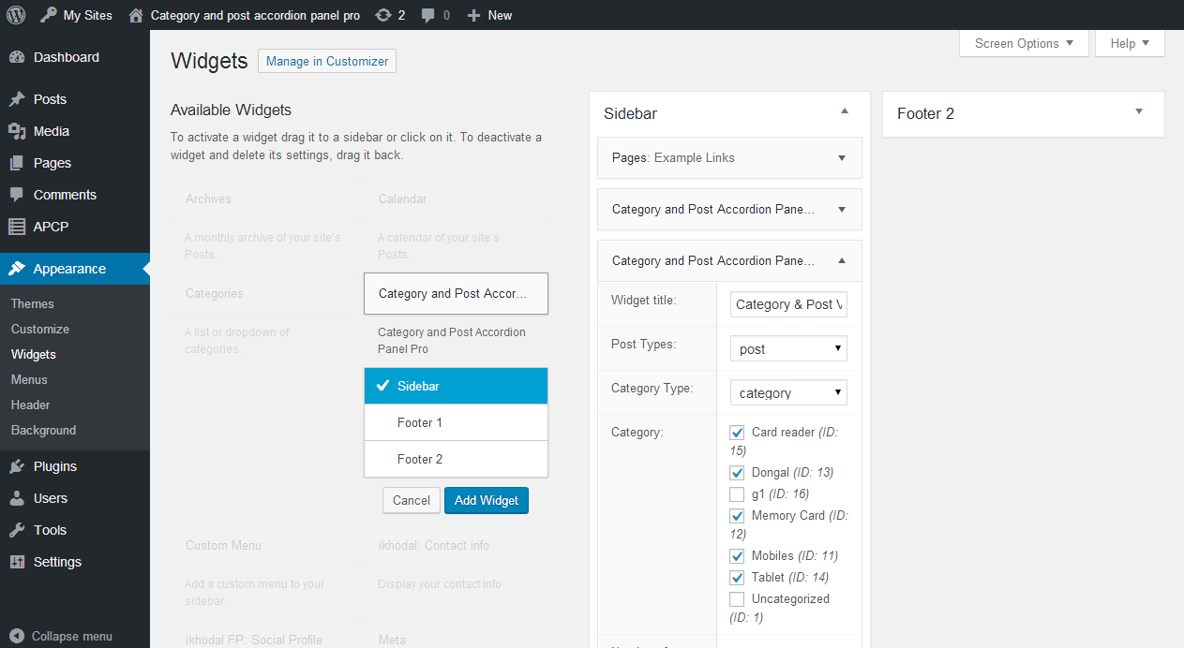The image size is (1184, 648).
Task: Open the Help dropdown tab
Action: 1130,43
